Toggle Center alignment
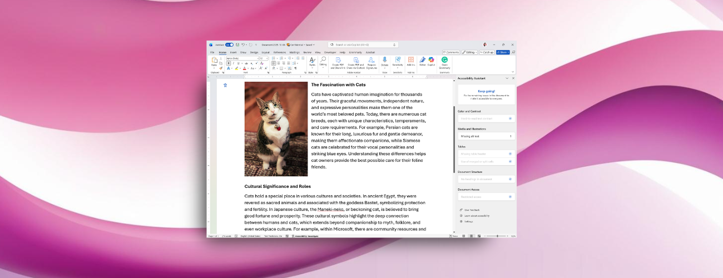Image resolution: width=723 pixels, height=278 pixels. (x=279, y=63)
